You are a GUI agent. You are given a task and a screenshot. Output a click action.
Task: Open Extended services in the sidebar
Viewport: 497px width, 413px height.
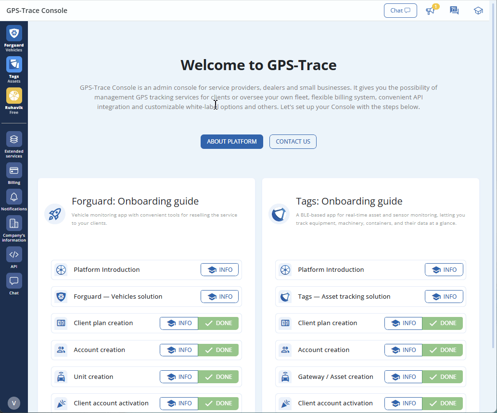(14, 145)
